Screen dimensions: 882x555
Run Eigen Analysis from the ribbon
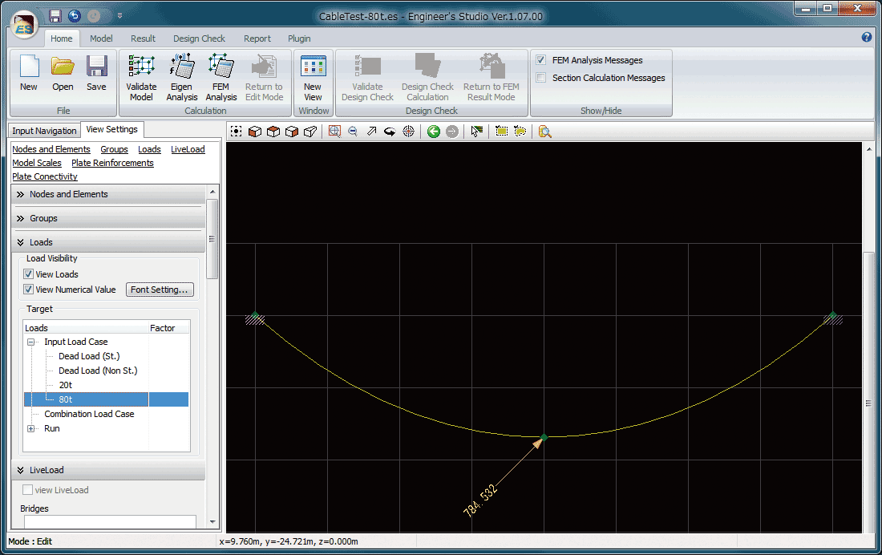pos(182,79)
